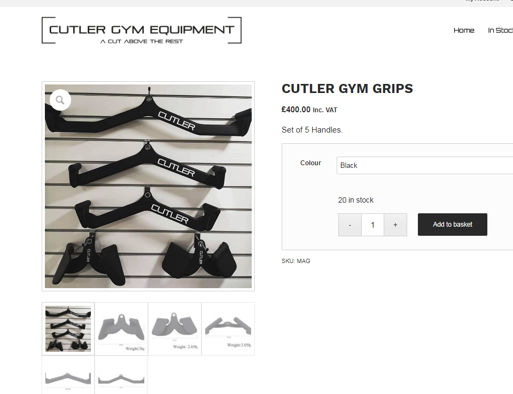The width and height of the screenshot is (513, 394).
Task: Click the quantity input field
Action: 372,225
